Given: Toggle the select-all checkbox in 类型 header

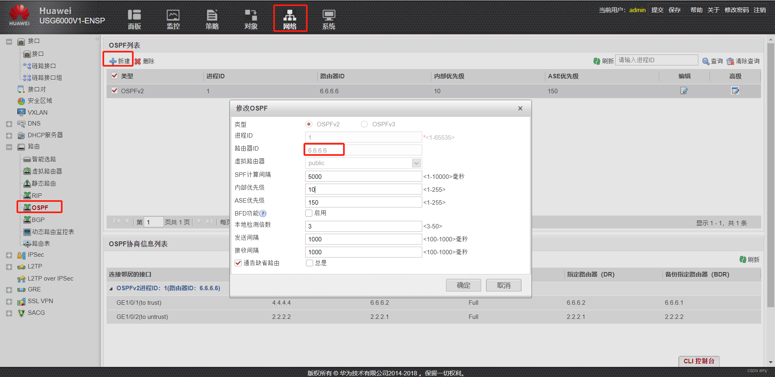Looking at the screenshot, I should pyautogui.click(x=115, y=75).
